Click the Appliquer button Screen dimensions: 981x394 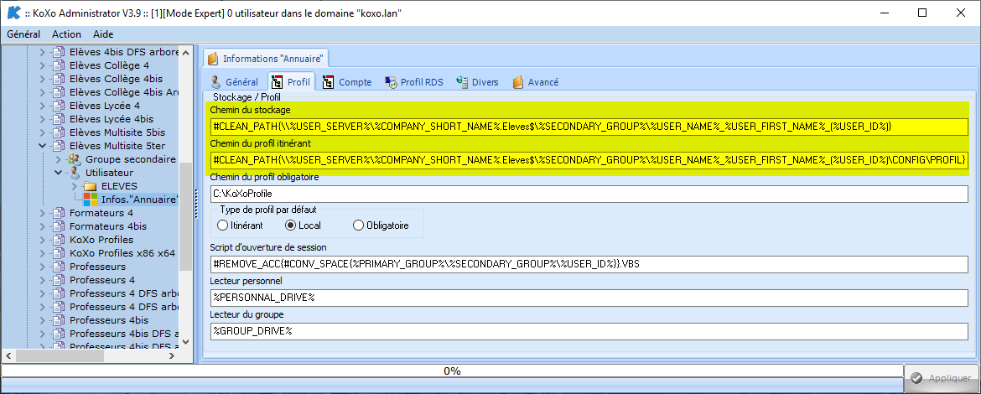coord(942,378)
